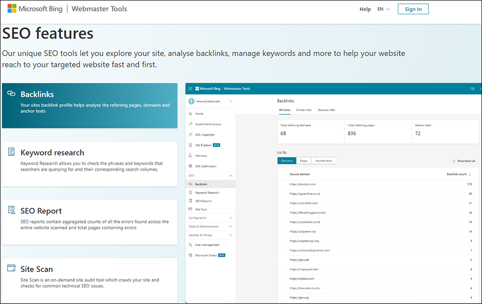Click the SEO Reports sidebar icon
482x304 pixels.
pos(190,201)
